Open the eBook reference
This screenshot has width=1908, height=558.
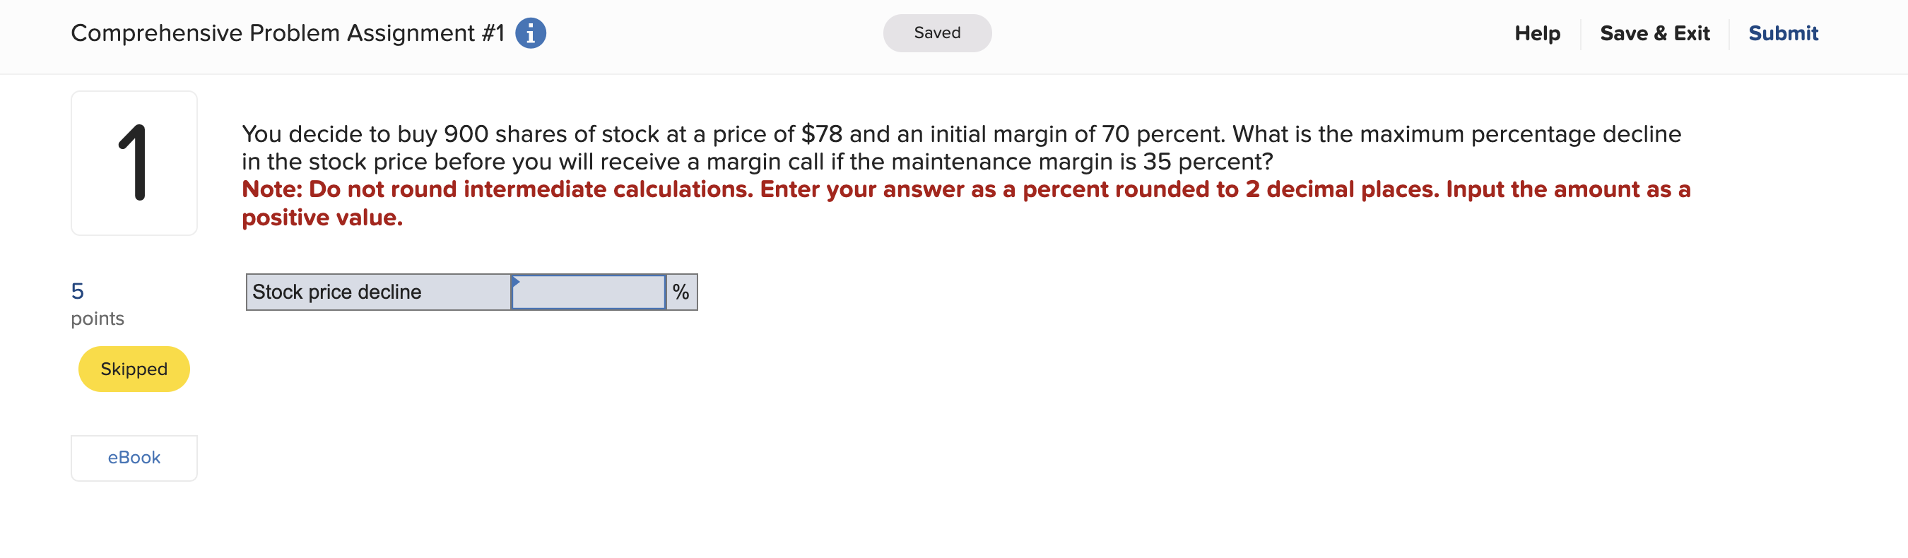(x=134, y=458)
